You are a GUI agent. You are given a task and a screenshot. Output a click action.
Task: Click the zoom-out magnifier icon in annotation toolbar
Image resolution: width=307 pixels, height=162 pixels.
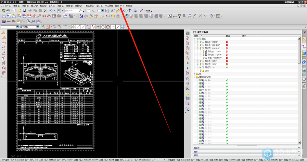185,16
